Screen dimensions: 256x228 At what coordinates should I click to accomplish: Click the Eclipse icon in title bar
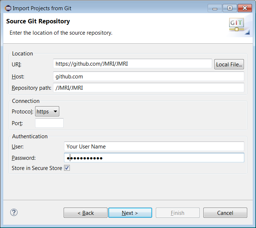click(8, 8)
